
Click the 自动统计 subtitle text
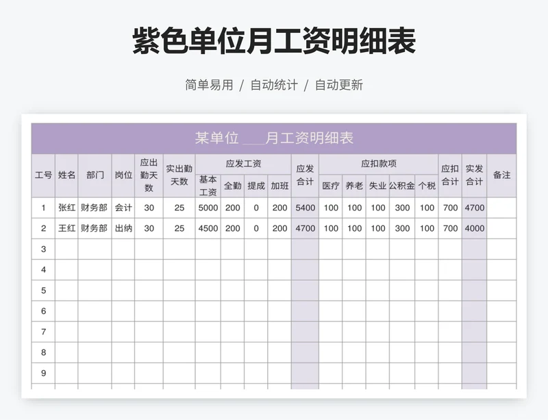tap(274, 85)
